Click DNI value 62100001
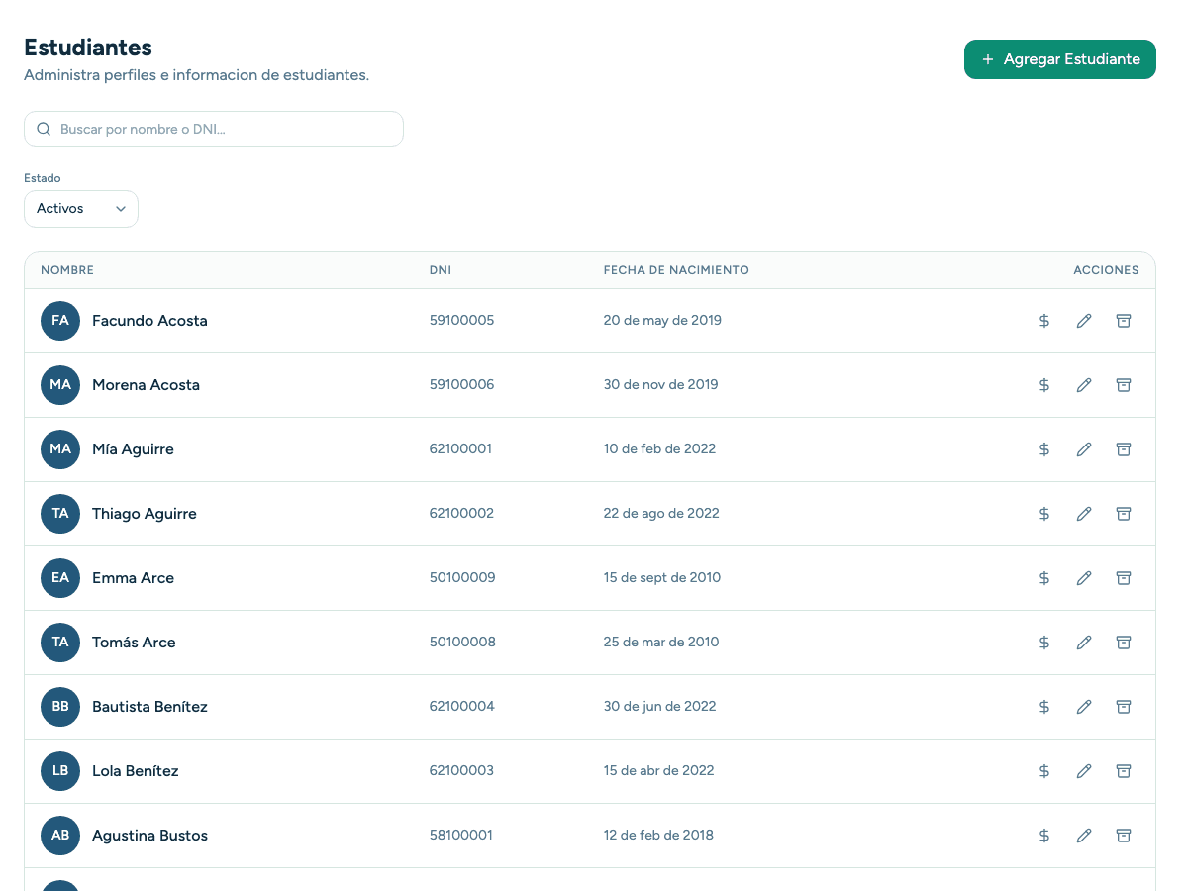Screen dimensions: 1188x891 tap(460, 449)
